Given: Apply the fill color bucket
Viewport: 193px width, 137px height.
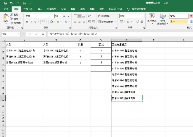Looking at the screenshot, I should click(52, 22).
